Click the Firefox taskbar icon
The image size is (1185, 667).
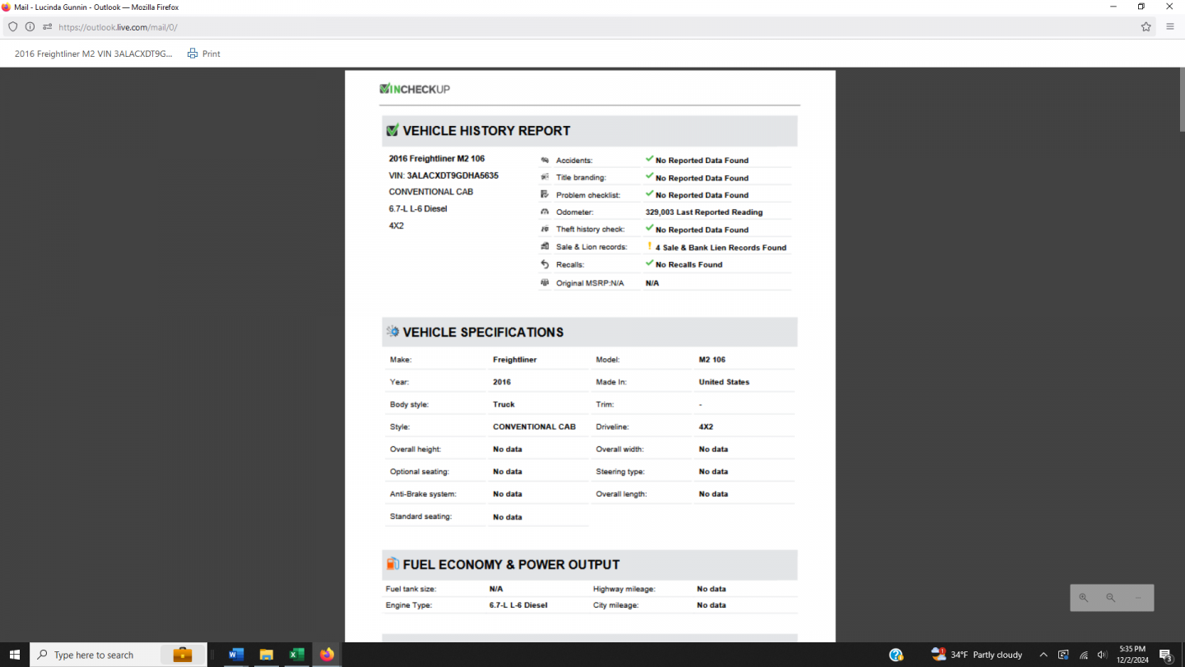coord(328,655)
